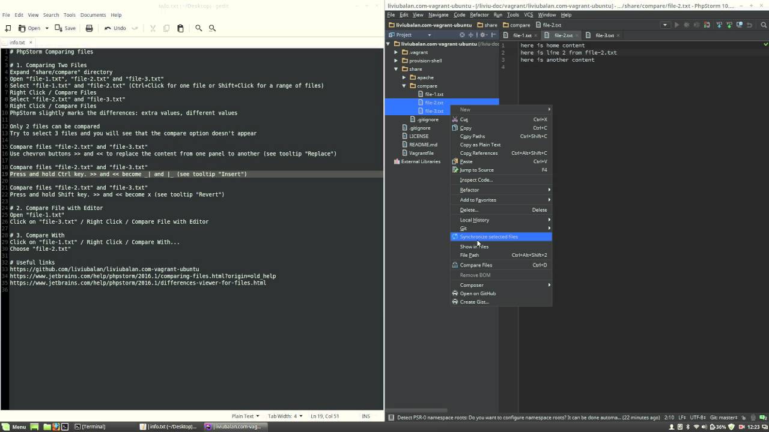Open the Plain Text language dropdown
The height and width of the screenshot is (432, 769).
tap(246, 416)
